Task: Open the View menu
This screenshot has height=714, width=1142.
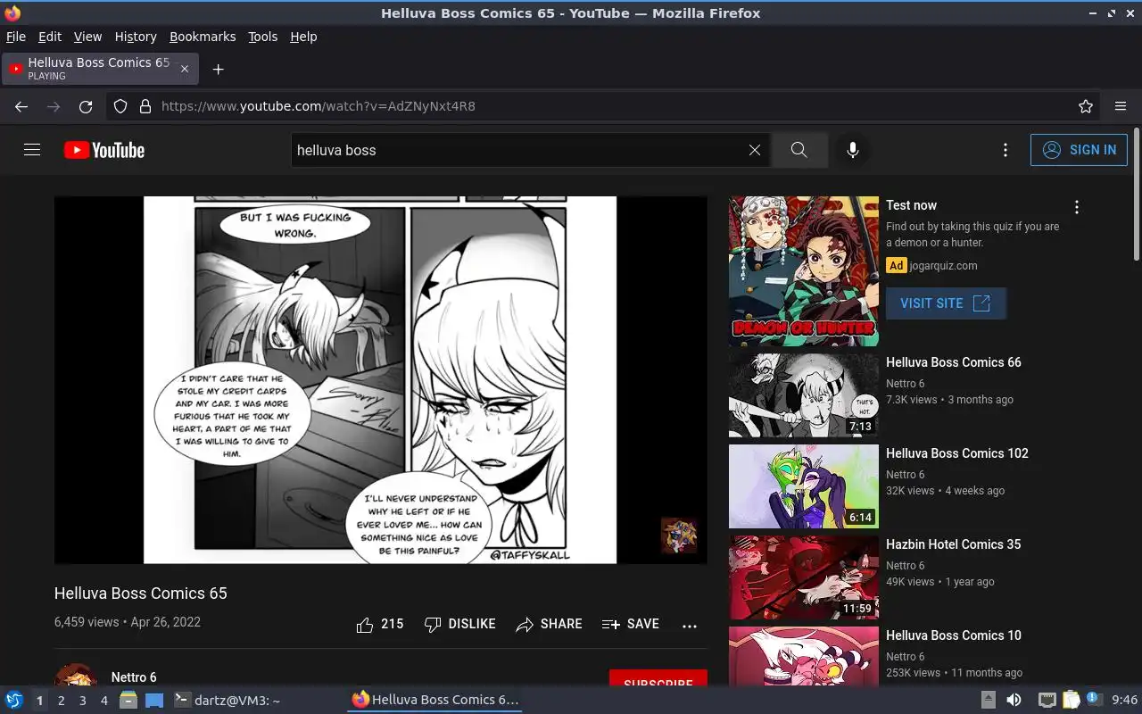Action: click(x=87, y=37)
